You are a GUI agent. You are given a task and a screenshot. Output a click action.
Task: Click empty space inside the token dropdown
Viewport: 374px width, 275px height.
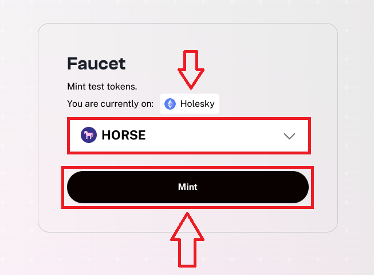click(218, 136)
